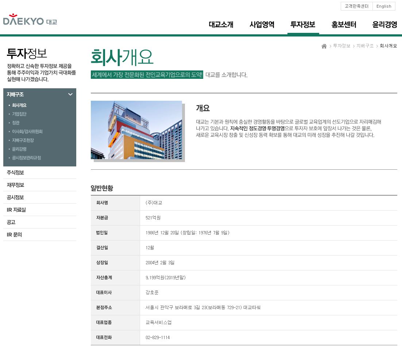Click the 상장일 row label

tap(102, 262)
